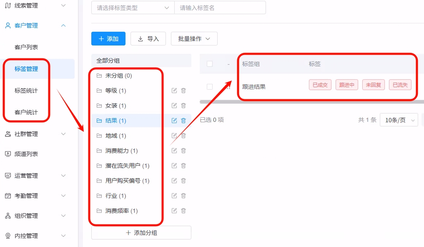Check the 跟进结果 row checkbox
Screen dimensions: 424x247
(210, 86)
